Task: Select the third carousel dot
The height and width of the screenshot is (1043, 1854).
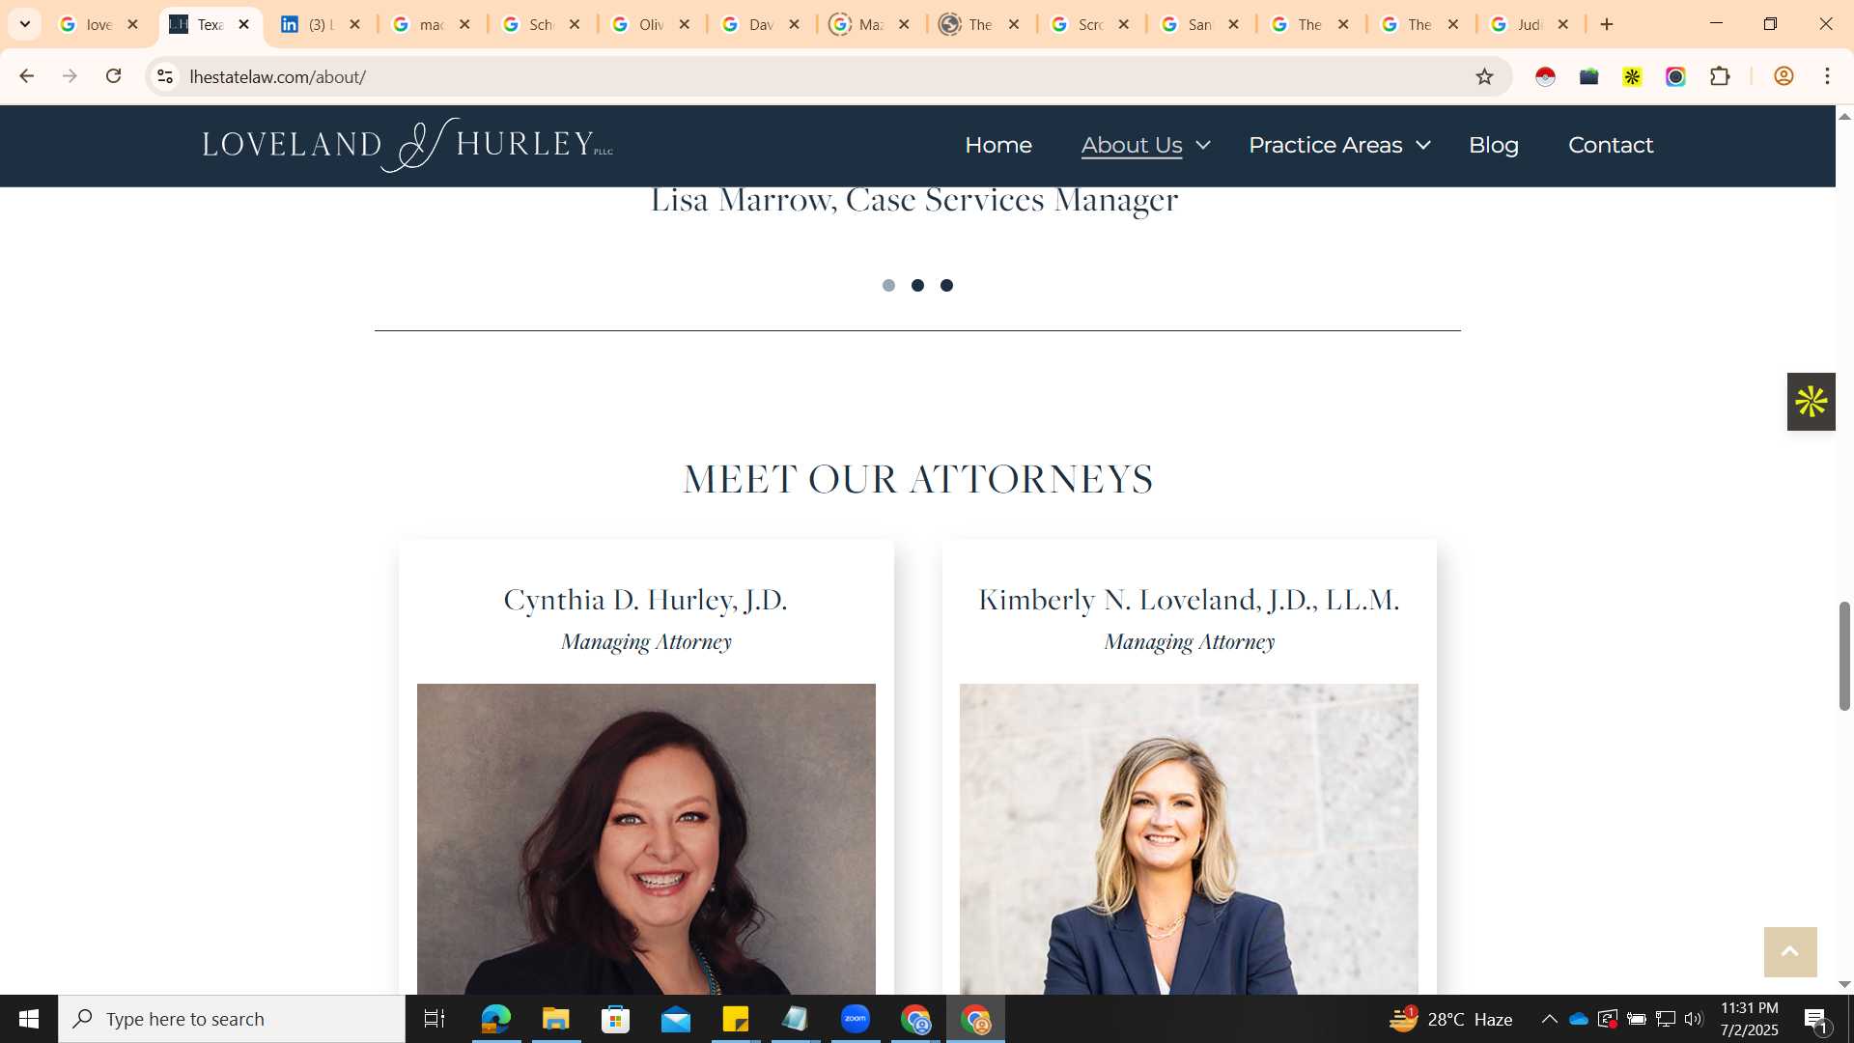Action: point(946,285)
